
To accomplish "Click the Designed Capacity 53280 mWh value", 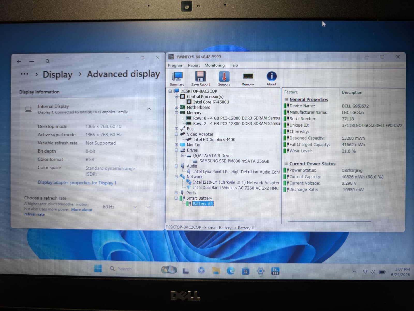I will (353, 138).
